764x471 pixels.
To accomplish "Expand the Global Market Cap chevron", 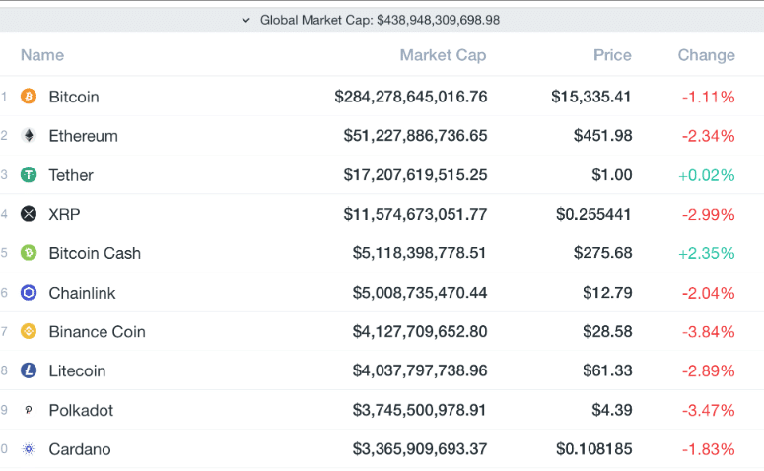I will tap(246, 20).
